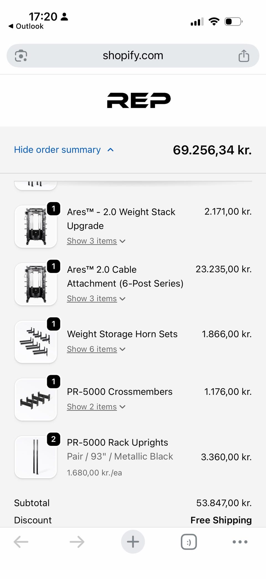Tap the PR-5000 Rack Uprights thumbnail

click(36, 457)
